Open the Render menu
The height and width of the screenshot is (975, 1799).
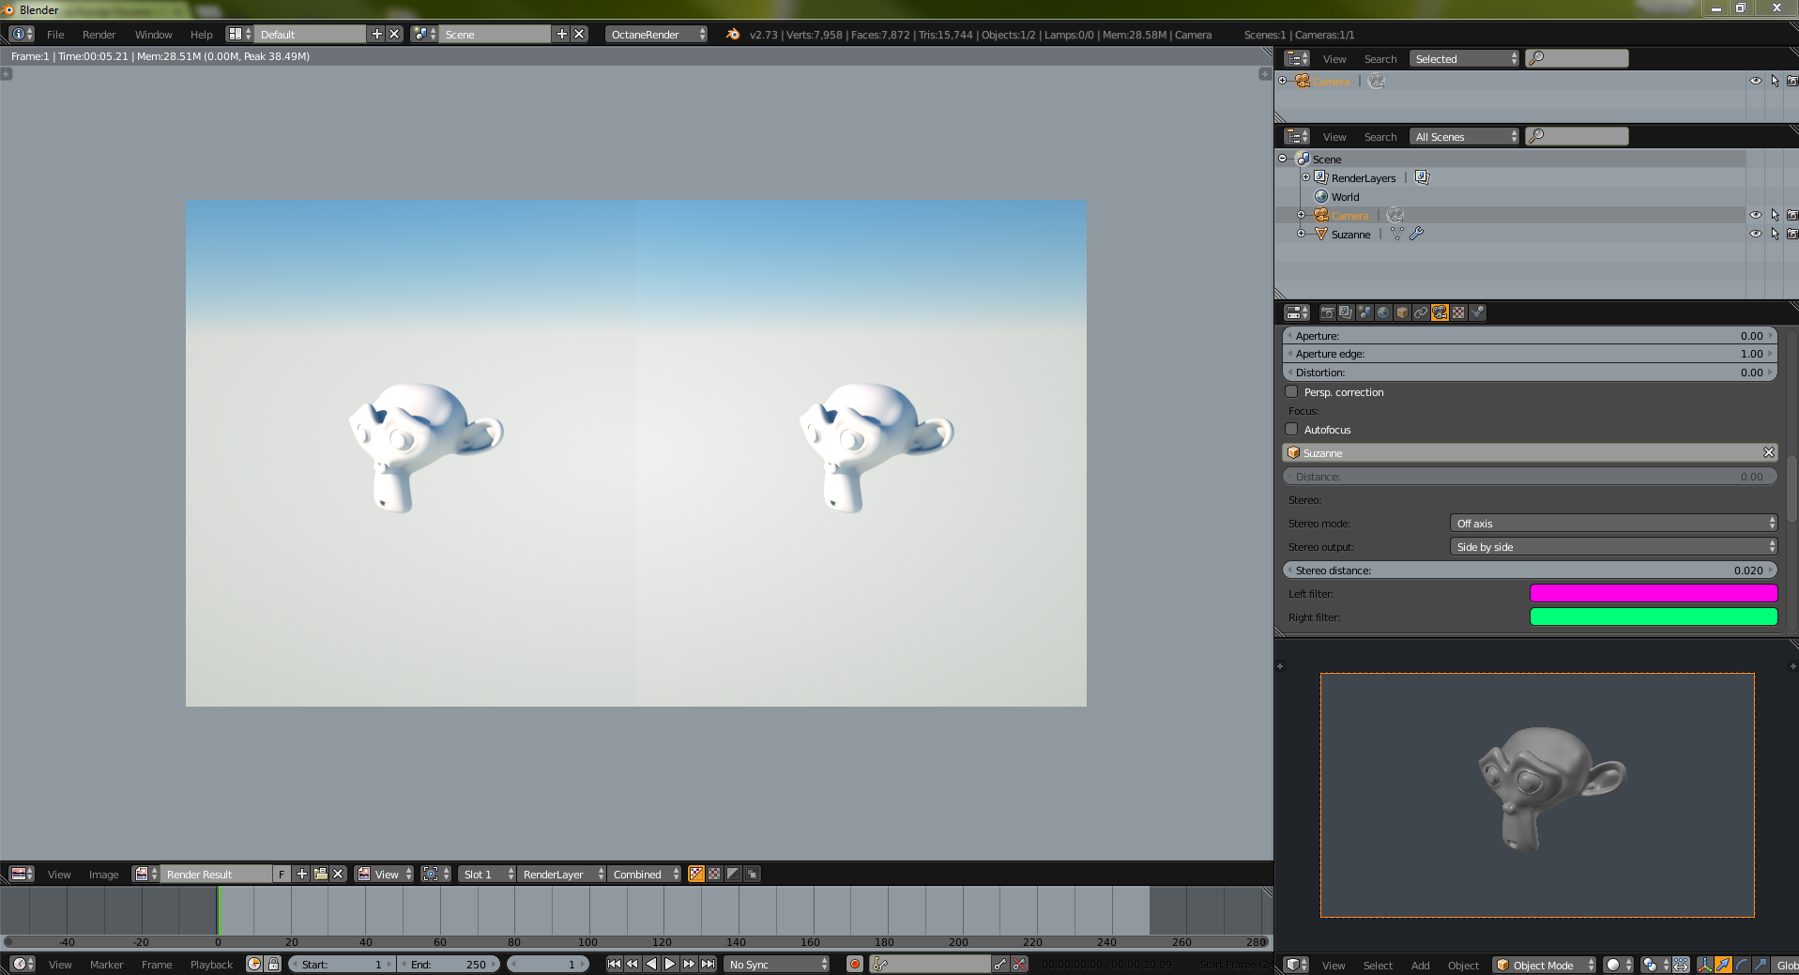click(99, 35)
